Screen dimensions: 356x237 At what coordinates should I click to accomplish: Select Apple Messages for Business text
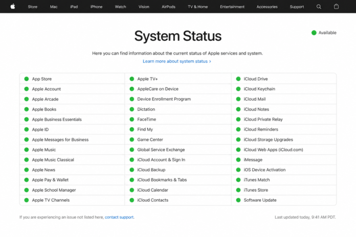[60, 140]
